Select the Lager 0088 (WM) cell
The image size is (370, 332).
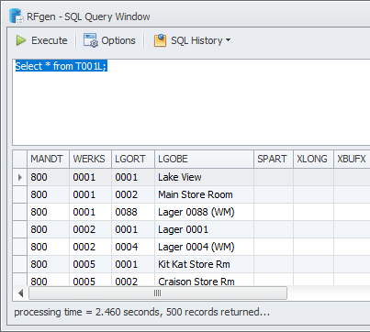tap(204, 212)
